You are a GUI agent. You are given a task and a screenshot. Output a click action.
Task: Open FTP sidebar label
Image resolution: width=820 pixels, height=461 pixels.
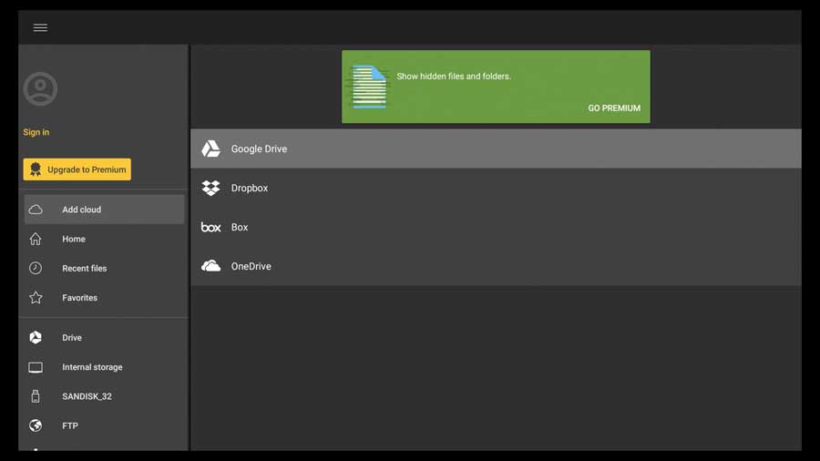70,425
